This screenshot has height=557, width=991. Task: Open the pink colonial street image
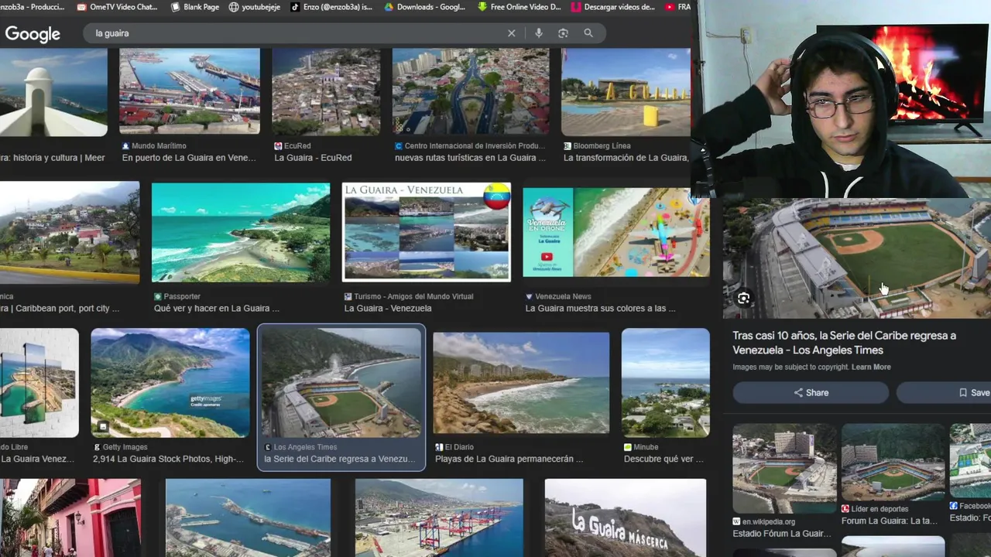(x=70, y=518)
